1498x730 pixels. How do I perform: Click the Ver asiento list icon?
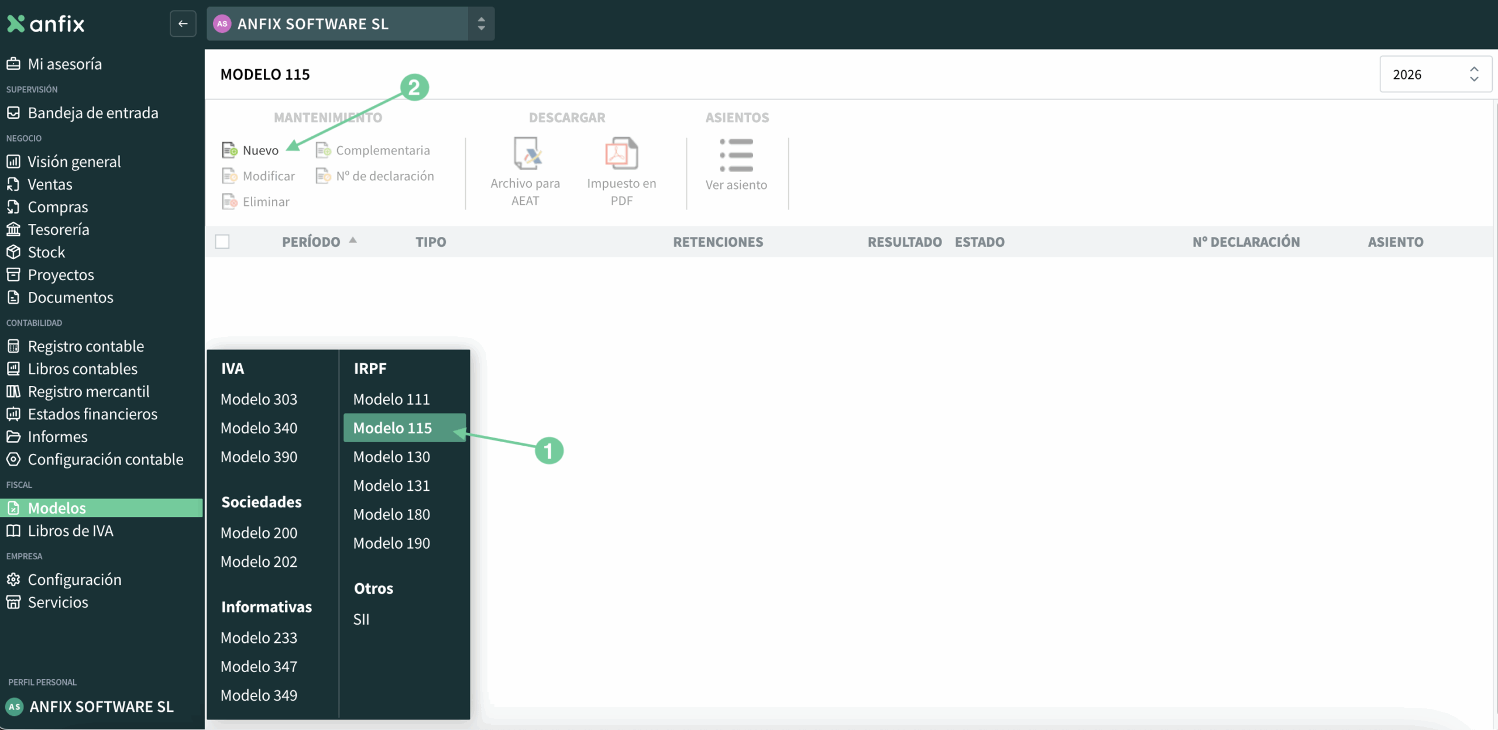click(737, 155)
